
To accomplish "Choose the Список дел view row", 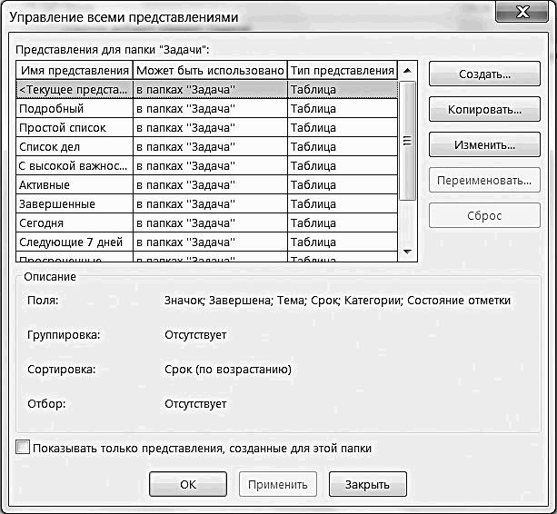I will coord(207,146).
